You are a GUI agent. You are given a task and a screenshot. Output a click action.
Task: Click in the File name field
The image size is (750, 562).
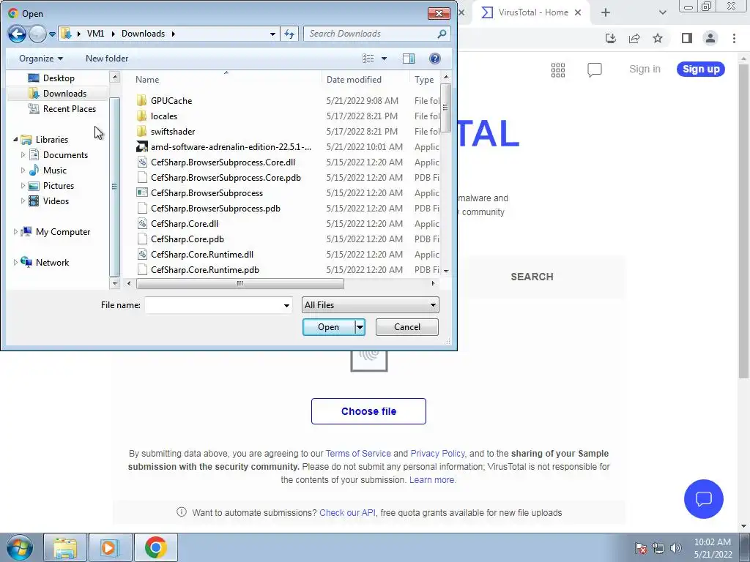[x=213, y=305]
